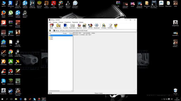The height and width of the screenshot is (101, 181).
Task: Open the Знайти (Find) binoculars tool
Action: coord(85,26)
